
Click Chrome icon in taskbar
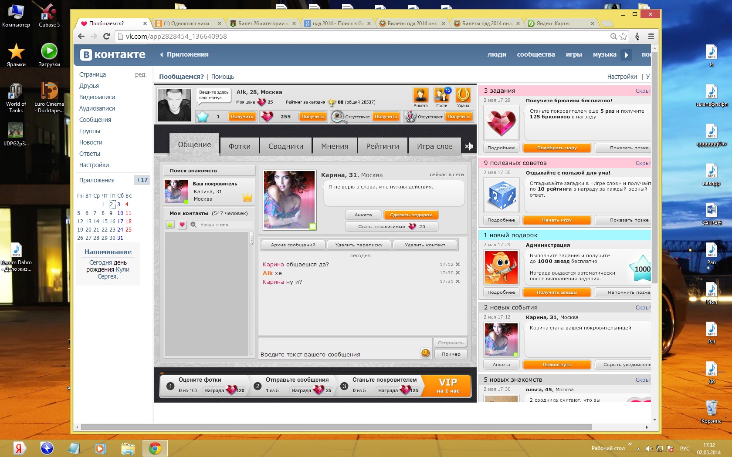pyautogui.click(x=155, y=448)
